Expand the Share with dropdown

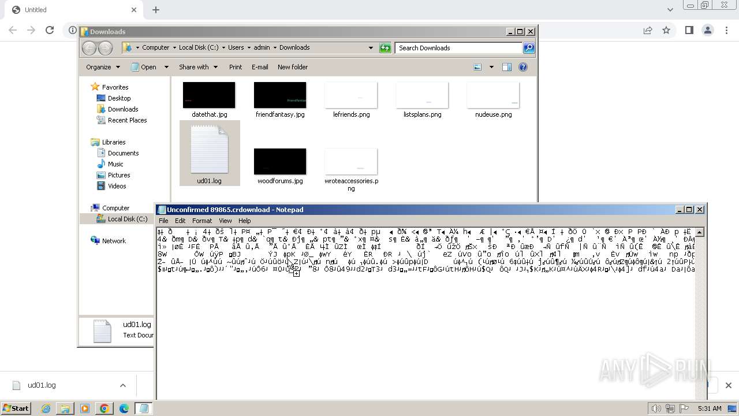tap(198, 67)
